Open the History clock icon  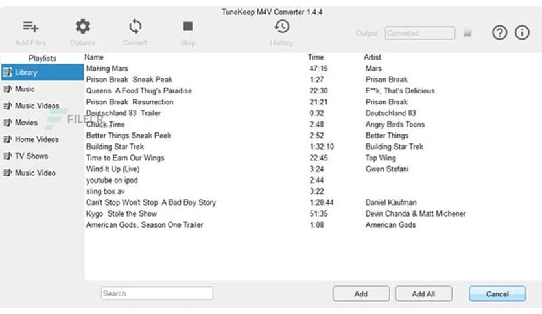[282, 27]
